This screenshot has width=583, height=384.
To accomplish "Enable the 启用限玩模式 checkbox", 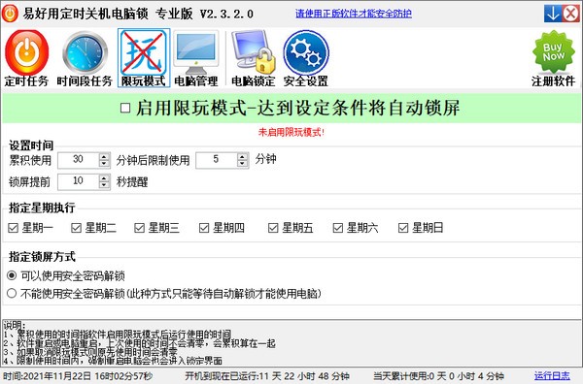I will pyautogui.click(x=125, y=109).
